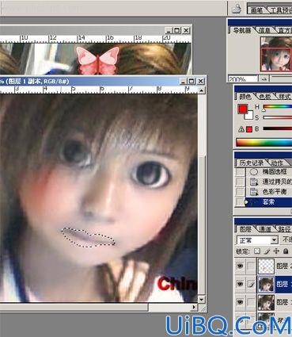292x337 pixels.
Task: Select the Lasso history state (套索)
Action: coord(269,202)
